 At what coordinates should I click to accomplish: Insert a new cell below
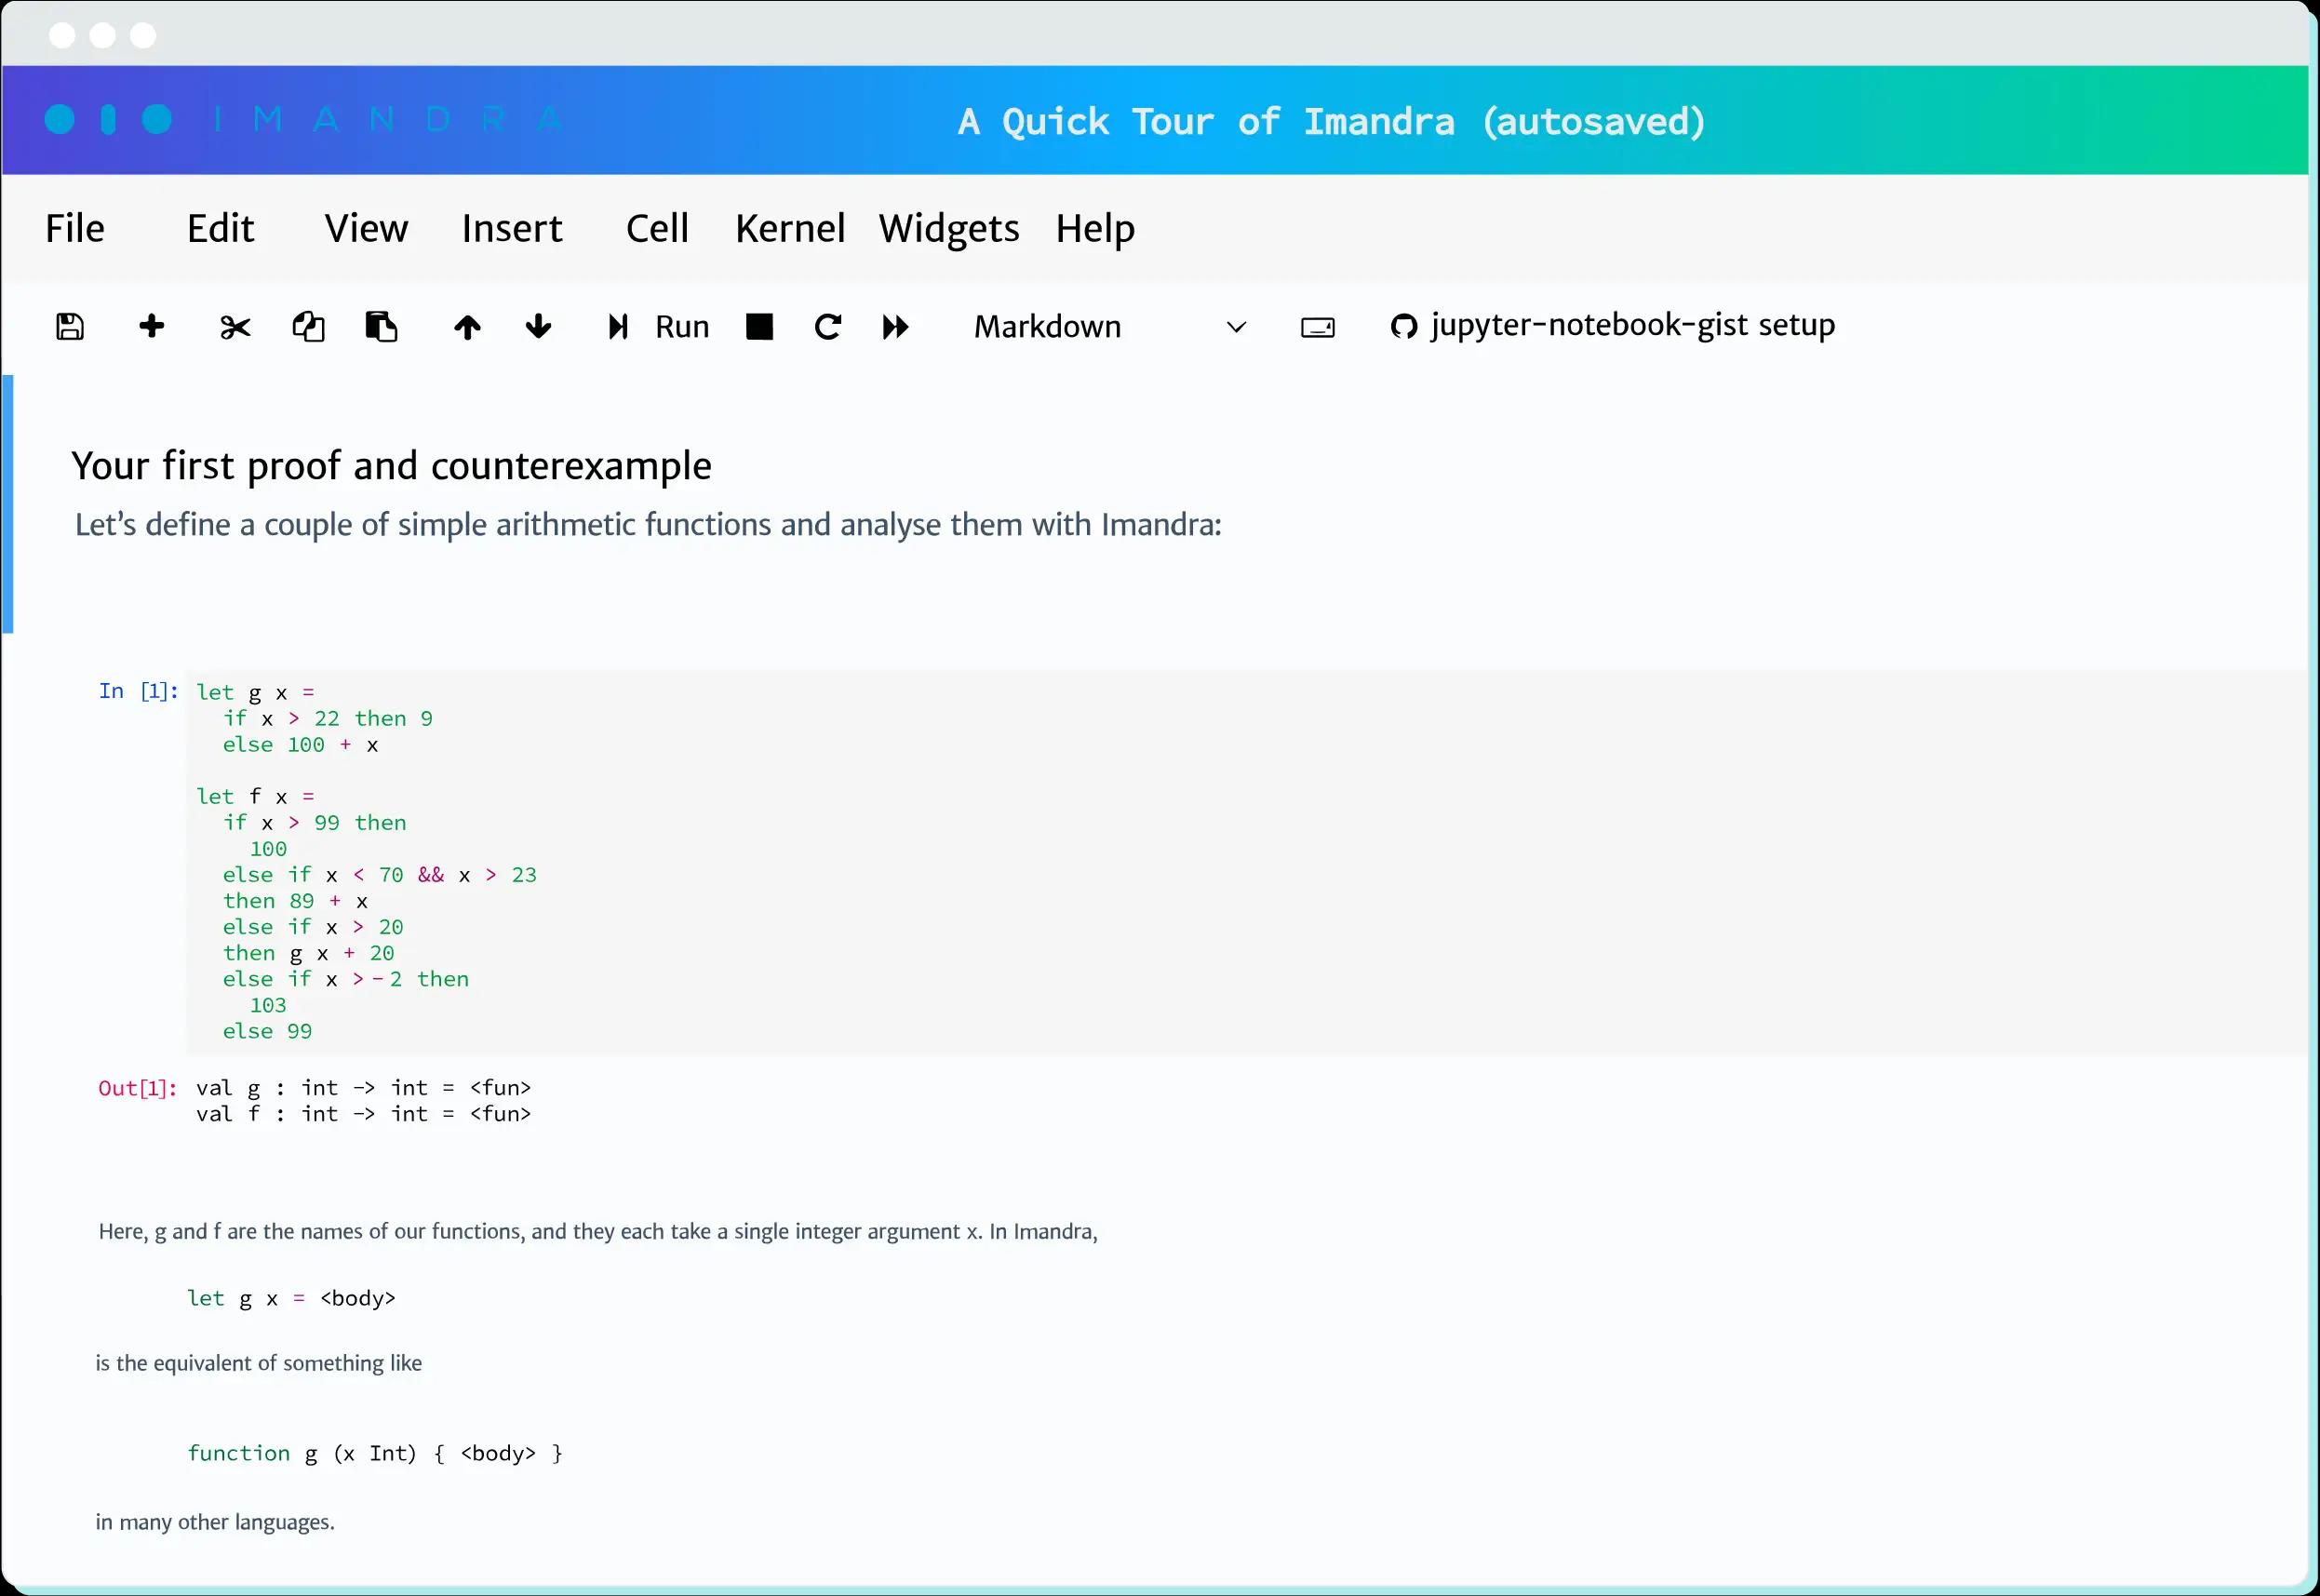[x=151, y=326]
